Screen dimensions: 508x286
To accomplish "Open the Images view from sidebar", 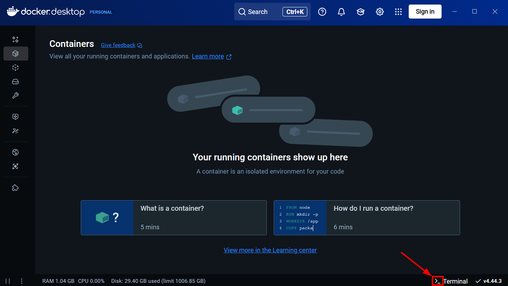I will (15, 68).
